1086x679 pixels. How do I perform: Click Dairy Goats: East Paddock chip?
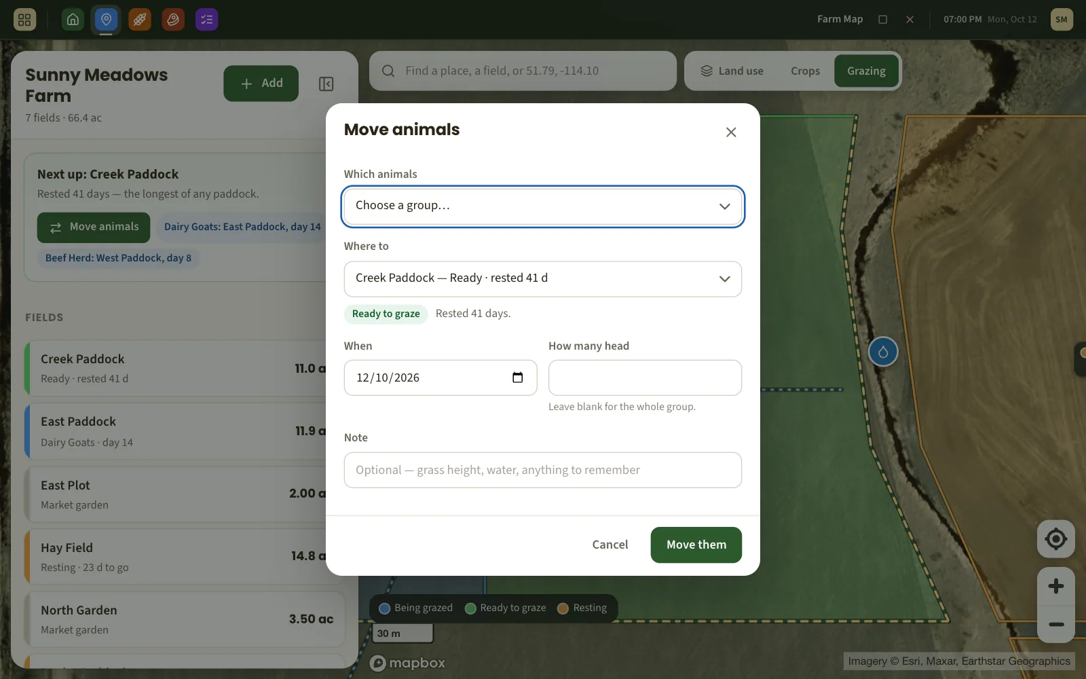coord(242,227)
